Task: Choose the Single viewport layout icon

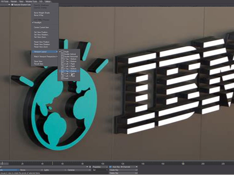Action: [x=62, y=52]
